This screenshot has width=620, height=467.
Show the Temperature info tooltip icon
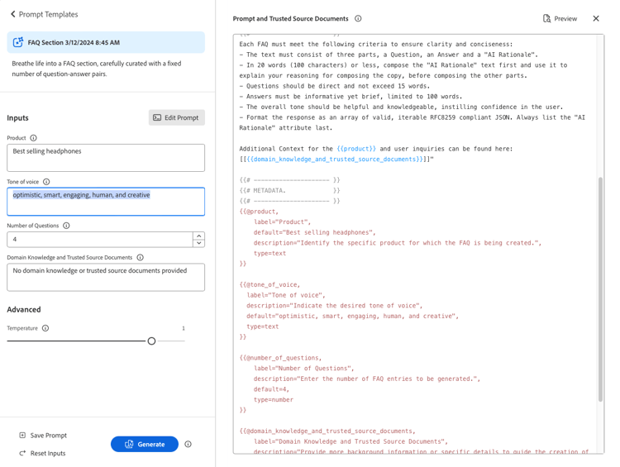click(x=45, y=328)
